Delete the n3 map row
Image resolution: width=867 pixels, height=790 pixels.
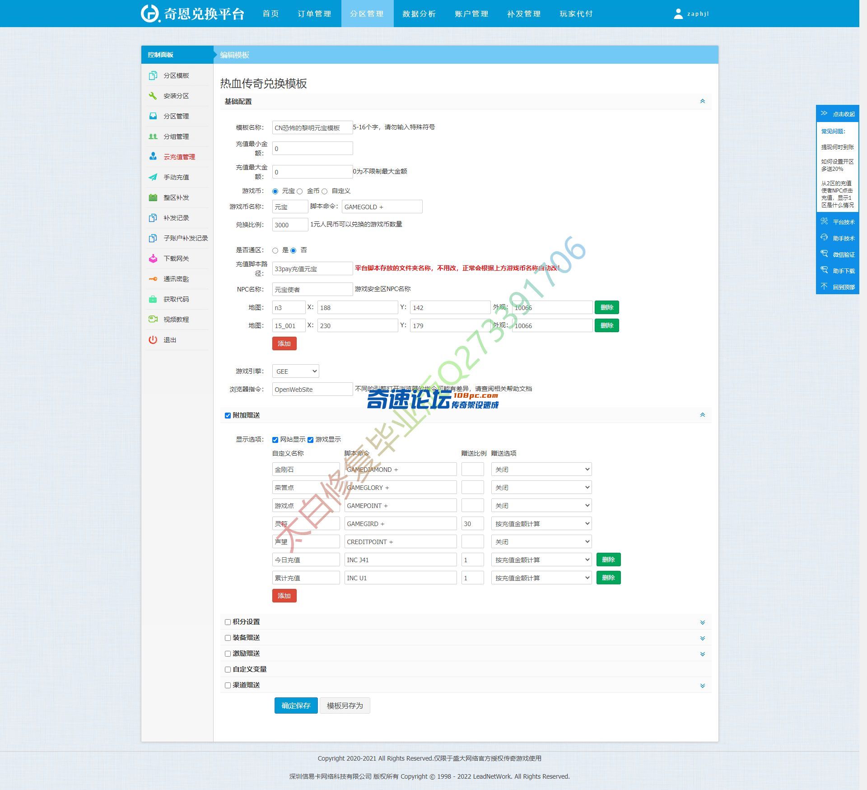(607, 307)
